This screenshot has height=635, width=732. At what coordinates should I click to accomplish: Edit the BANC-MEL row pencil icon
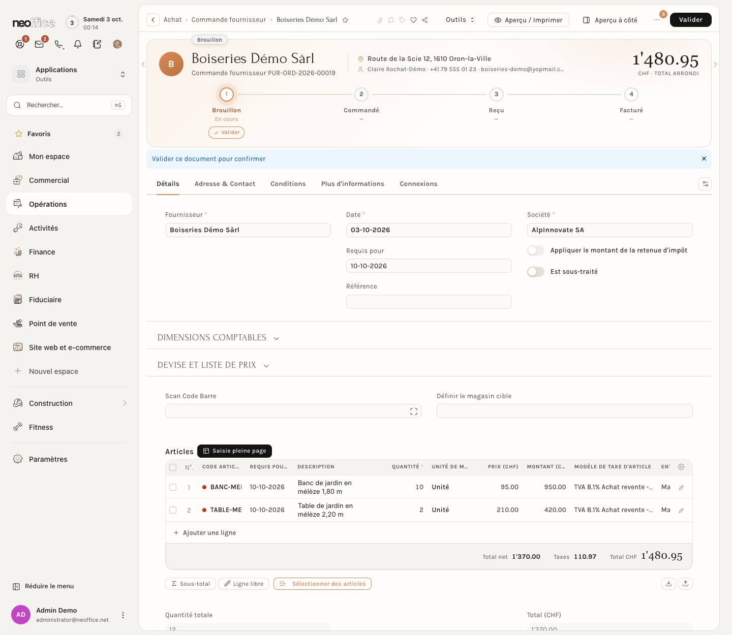(x=681, y=488)
